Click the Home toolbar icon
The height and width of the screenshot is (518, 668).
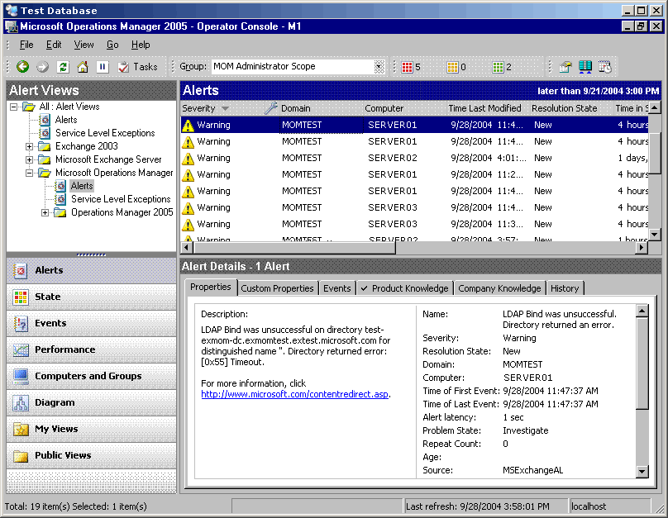[82, 67]
